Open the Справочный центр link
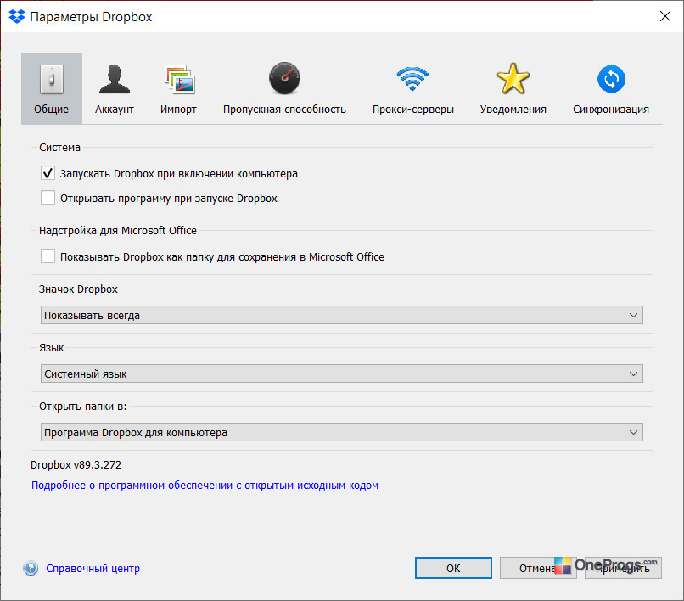The width and height of the screenshot is (684, 601). 93,568
